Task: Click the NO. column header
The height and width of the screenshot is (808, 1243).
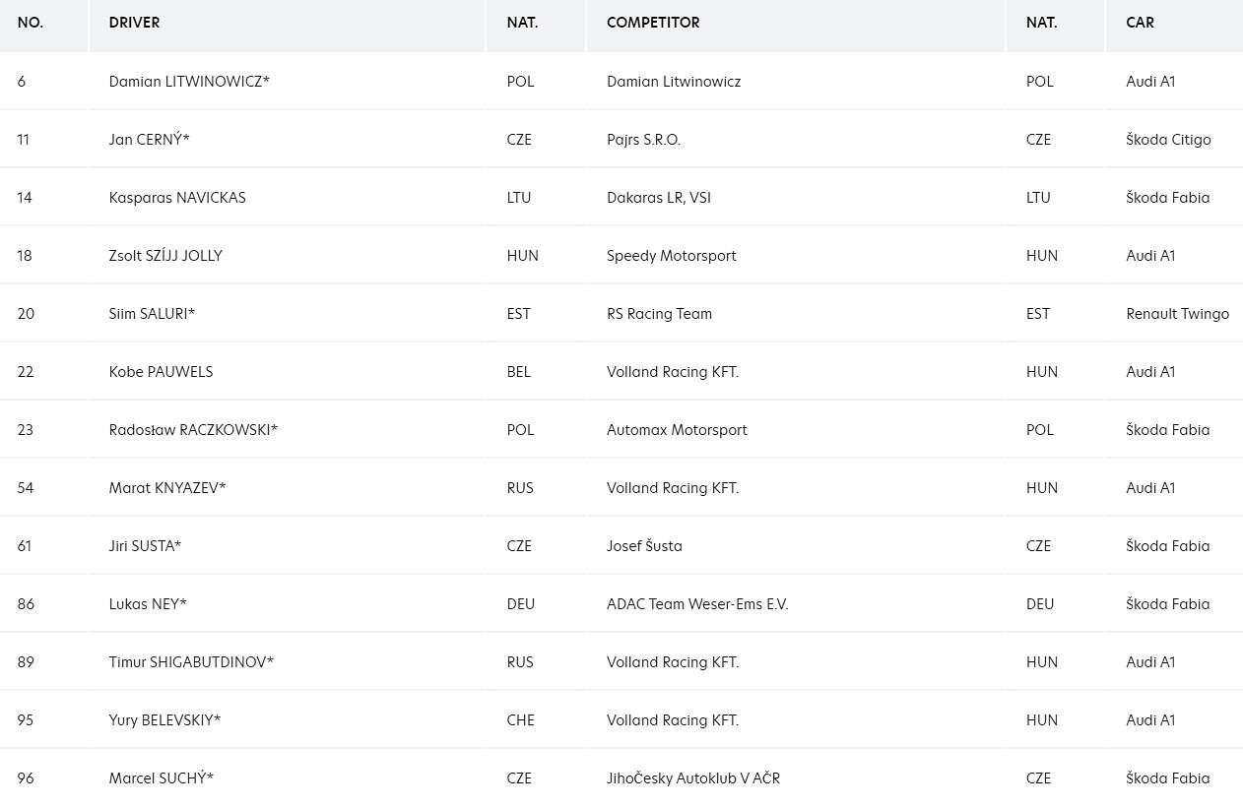Action: (x=31, y=23)
